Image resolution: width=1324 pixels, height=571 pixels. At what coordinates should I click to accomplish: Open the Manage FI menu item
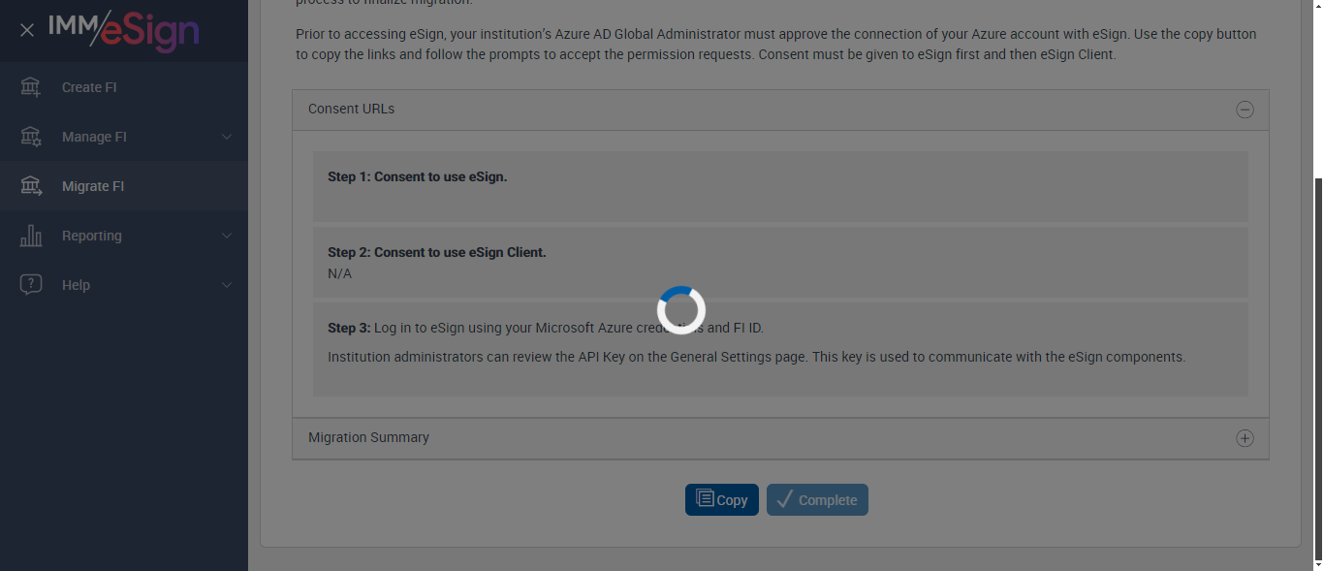point(124,137)
